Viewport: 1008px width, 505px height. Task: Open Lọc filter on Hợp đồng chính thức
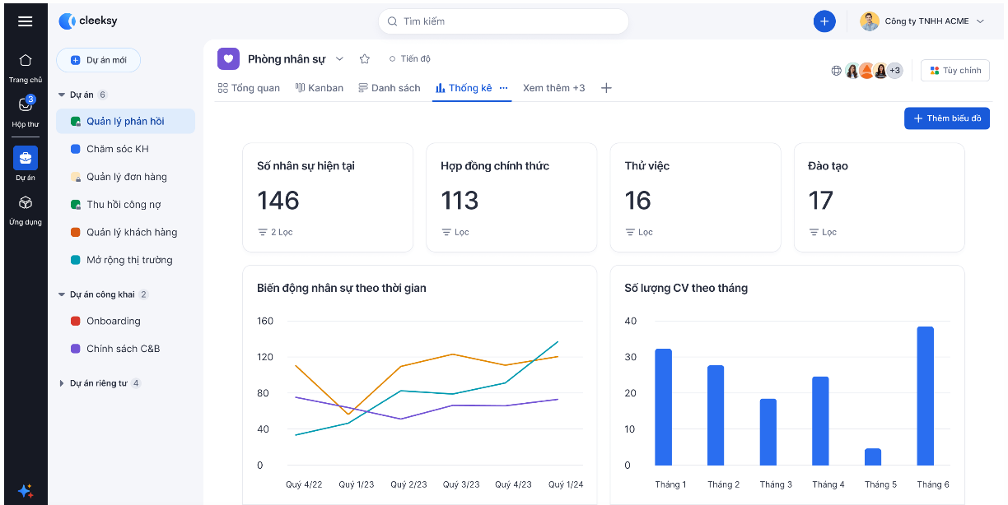click(455, 233)
